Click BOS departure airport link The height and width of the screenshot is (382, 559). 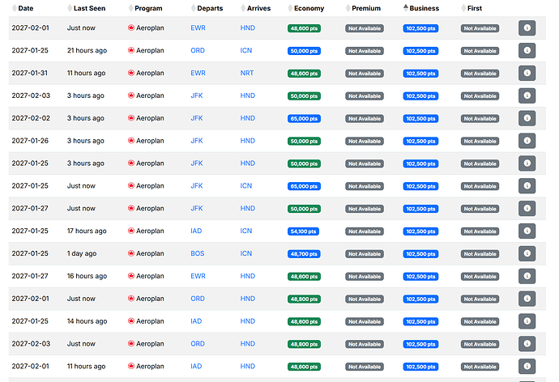197,253
